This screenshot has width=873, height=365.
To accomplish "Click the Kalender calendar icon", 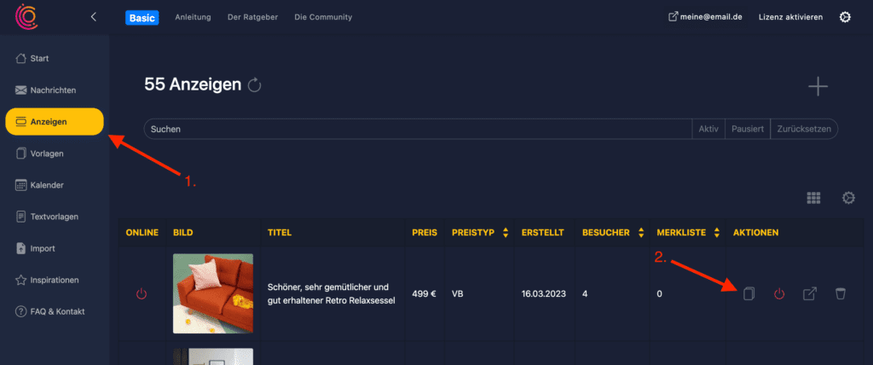I will pyautogui.click(x=21, y=185).
